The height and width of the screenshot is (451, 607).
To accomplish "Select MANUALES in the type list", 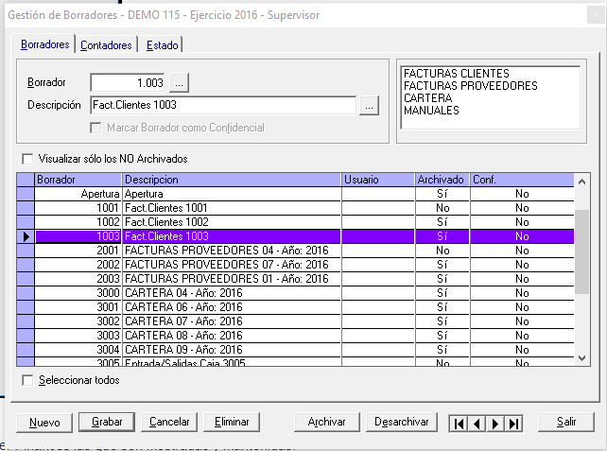I will (431, 111).
